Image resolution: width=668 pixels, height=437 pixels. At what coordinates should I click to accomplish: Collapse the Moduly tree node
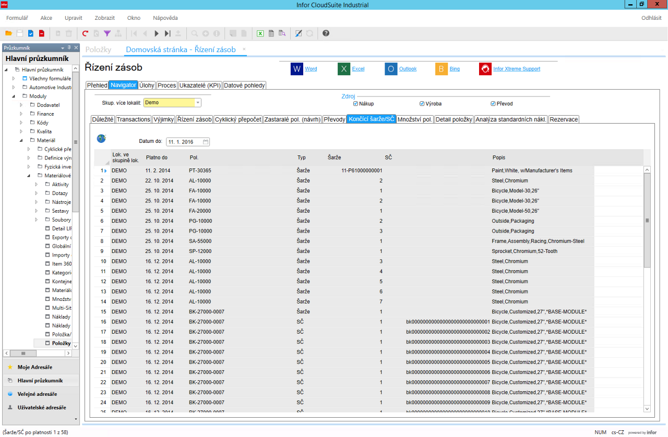click(x=14, y=96)
